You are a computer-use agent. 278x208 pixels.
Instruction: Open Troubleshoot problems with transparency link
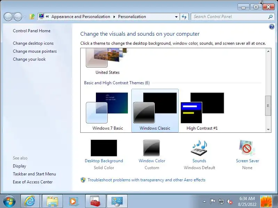pos(146,180)
